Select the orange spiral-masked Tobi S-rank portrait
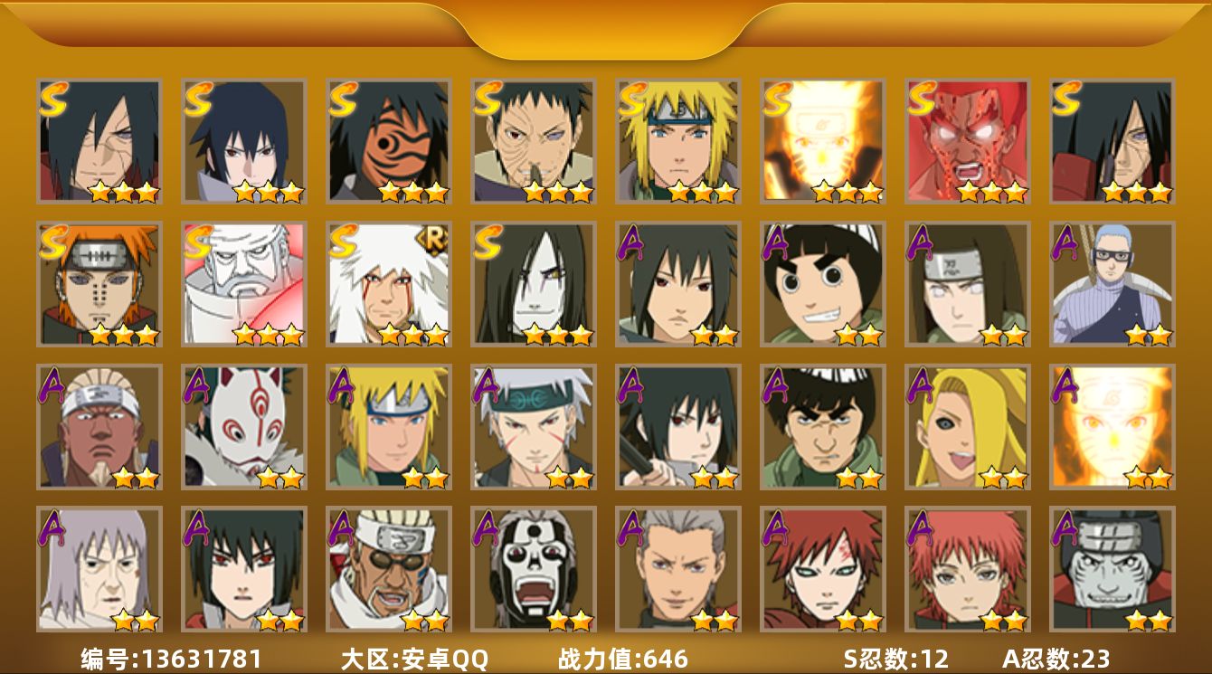This screenshot has width=1212, height=674. (x=388, y=141)
